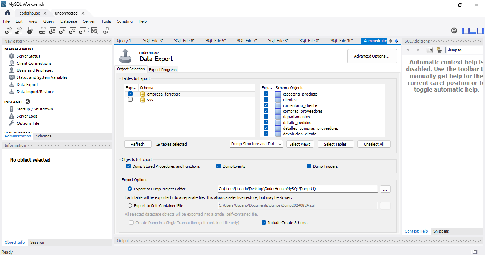Open Workbench preferences gear icon
Image resolution: width=485 pixels, height=255 pixels.
(454, 31)
